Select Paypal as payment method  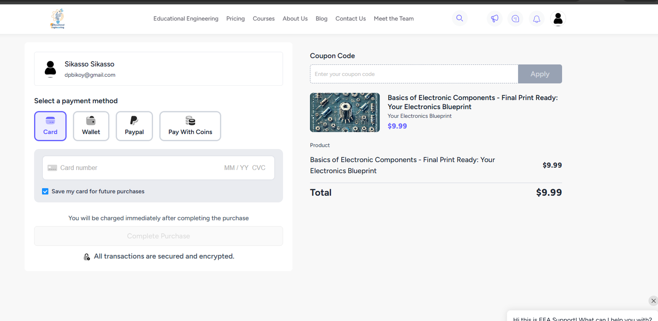tap(134, 126)
